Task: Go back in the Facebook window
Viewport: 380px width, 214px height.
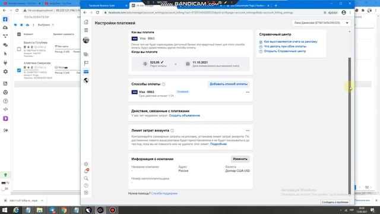Action: coord(85,12)
